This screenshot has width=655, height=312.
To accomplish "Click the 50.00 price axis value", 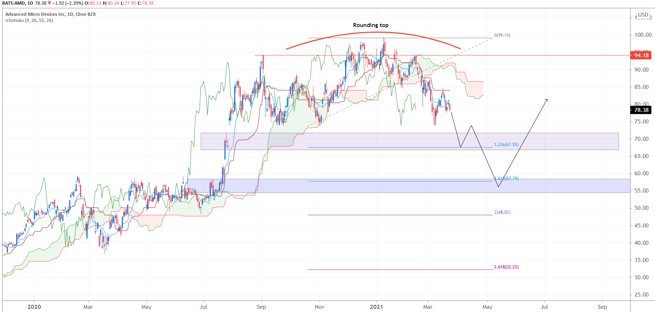I will tap(642, 208).
